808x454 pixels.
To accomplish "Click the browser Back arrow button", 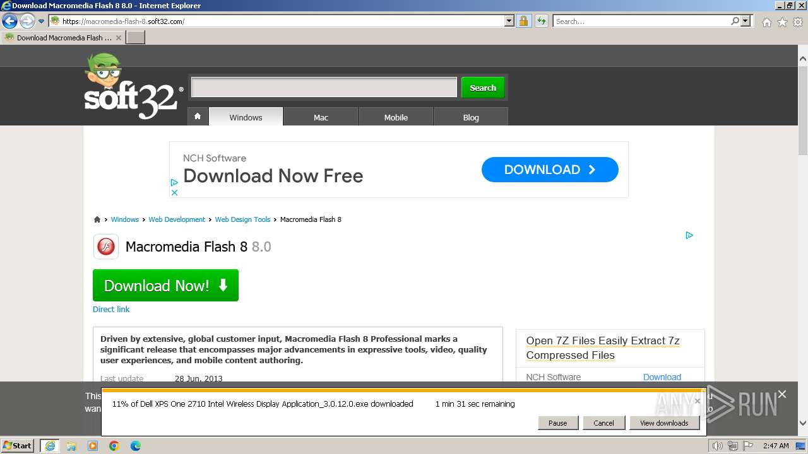I will (x=9, y=21).
